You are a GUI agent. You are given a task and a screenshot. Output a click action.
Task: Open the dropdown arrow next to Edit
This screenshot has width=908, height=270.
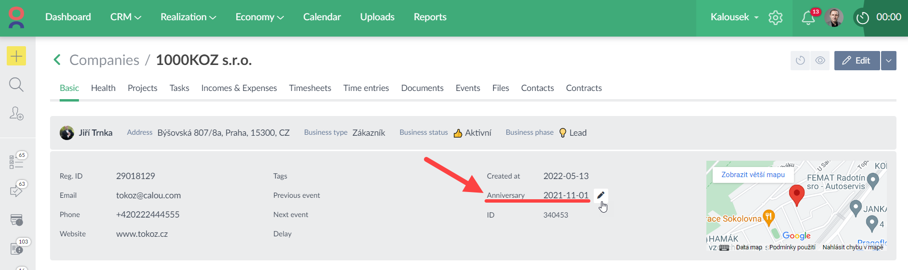click(x=889, y=61)
